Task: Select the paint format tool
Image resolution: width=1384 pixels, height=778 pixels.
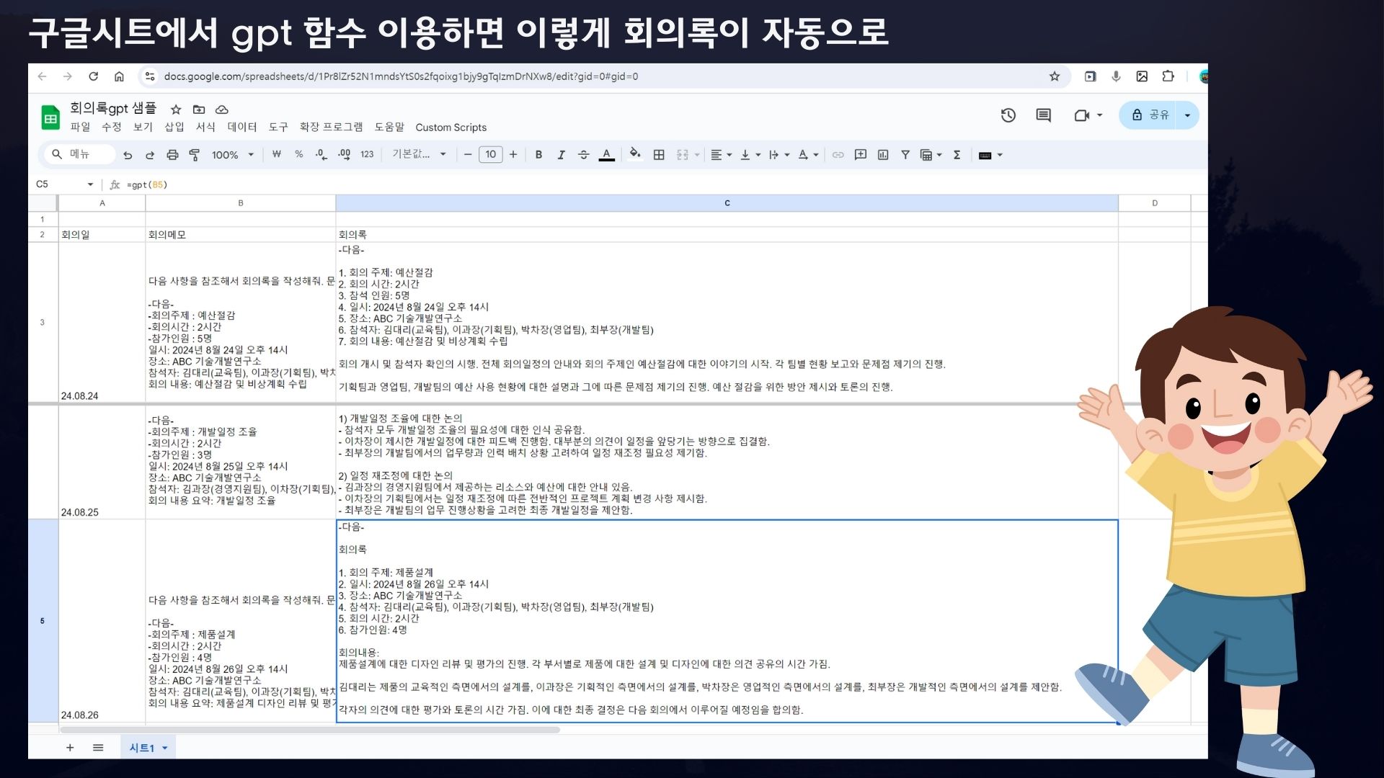Action: (x=195, y=155)
